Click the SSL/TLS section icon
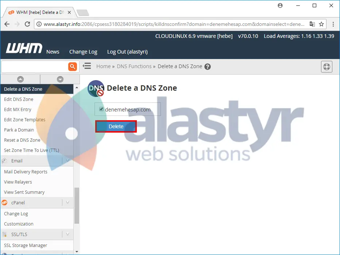This screenshot has width=340, height=255. [4, 234]
